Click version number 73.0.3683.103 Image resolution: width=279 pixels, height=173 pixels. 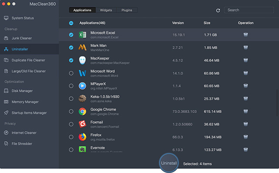(x=184, y=112)
